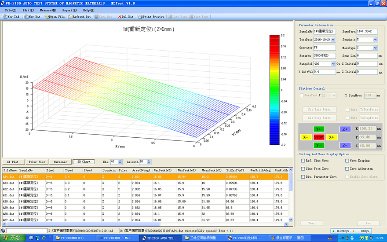Open the ScanAxis dropdown
This screenshot has width=387, height=242.
[376, 40]
